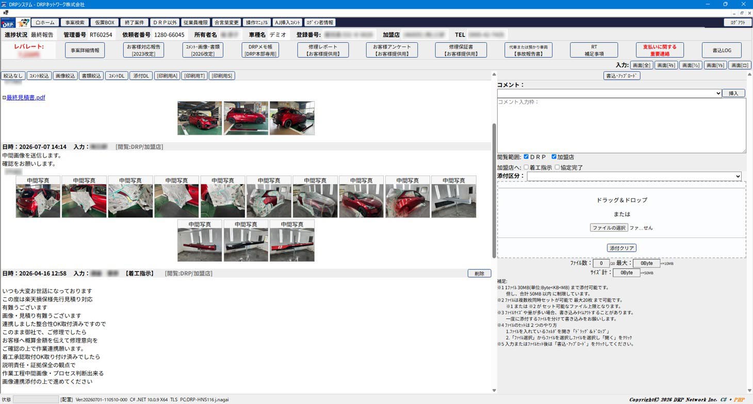The image size is (753, 404).
Task: Open the 操作マニュアル menu item
Action: (256, 23)
